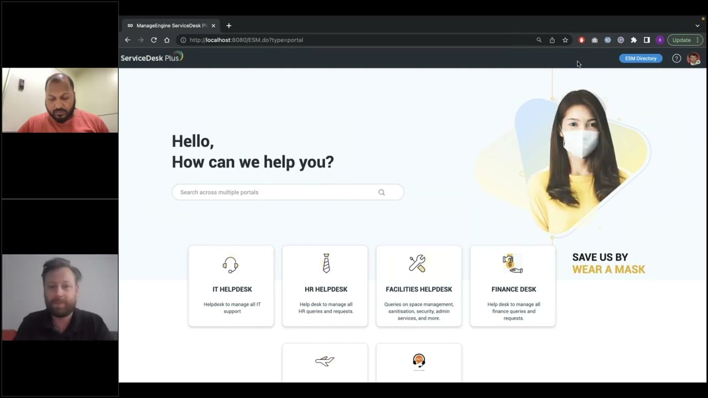Click the search magnifier in portal search

[382, 192]
